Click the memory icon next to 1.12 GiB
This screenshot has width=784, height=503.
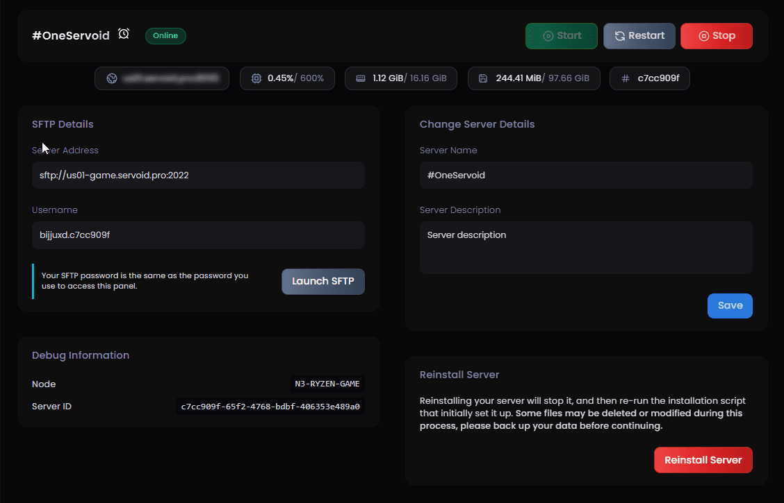click(361, 78)
